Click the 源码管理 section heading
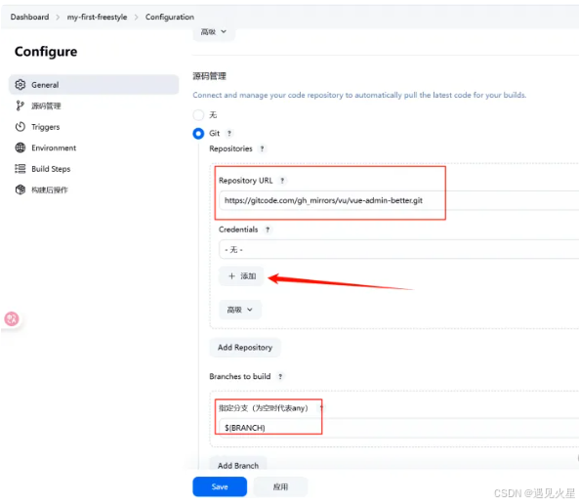Screen dimensions: 579x504 (x=209, y=76)
